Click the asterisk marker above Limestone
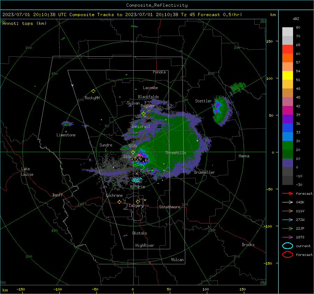 tap(66, 132)
